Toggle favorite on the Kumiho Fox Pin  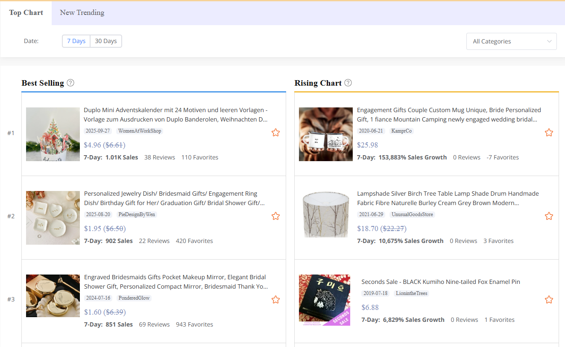point(549,299)
